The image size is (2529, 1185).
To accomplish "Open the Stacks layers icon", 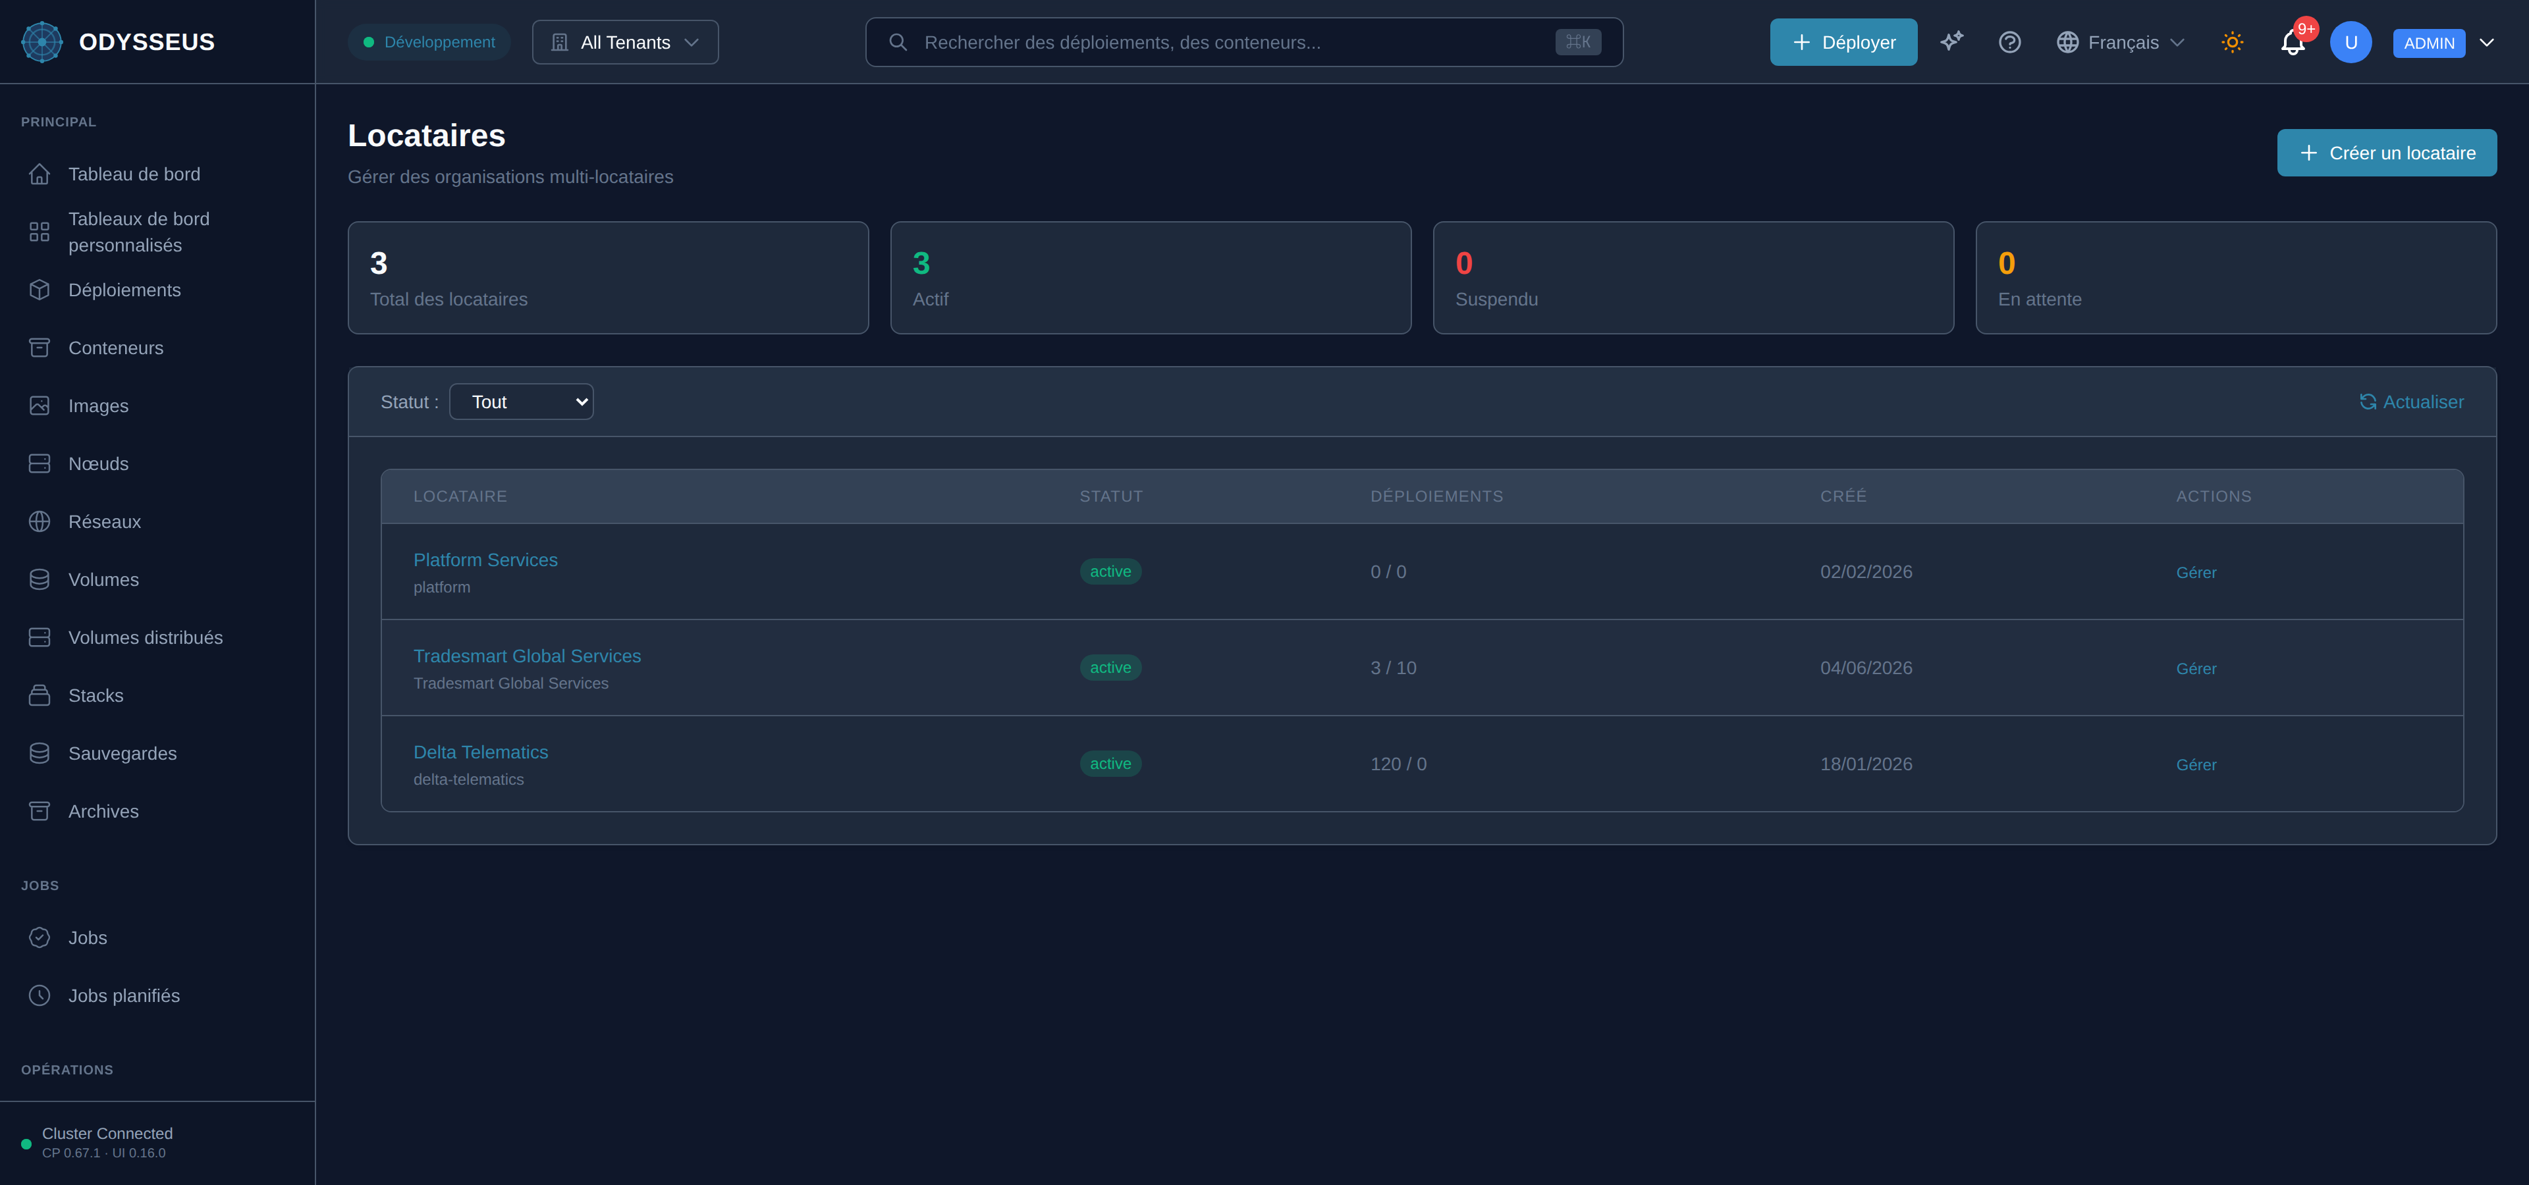I will click(40, 695).
